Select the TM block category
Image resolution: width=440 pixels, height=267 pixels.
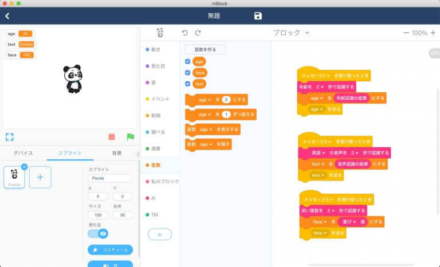[x=151, y=215]
